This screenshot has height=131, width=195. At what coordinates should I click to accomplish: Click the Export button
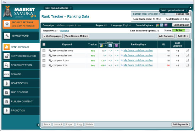click(69, 124)
